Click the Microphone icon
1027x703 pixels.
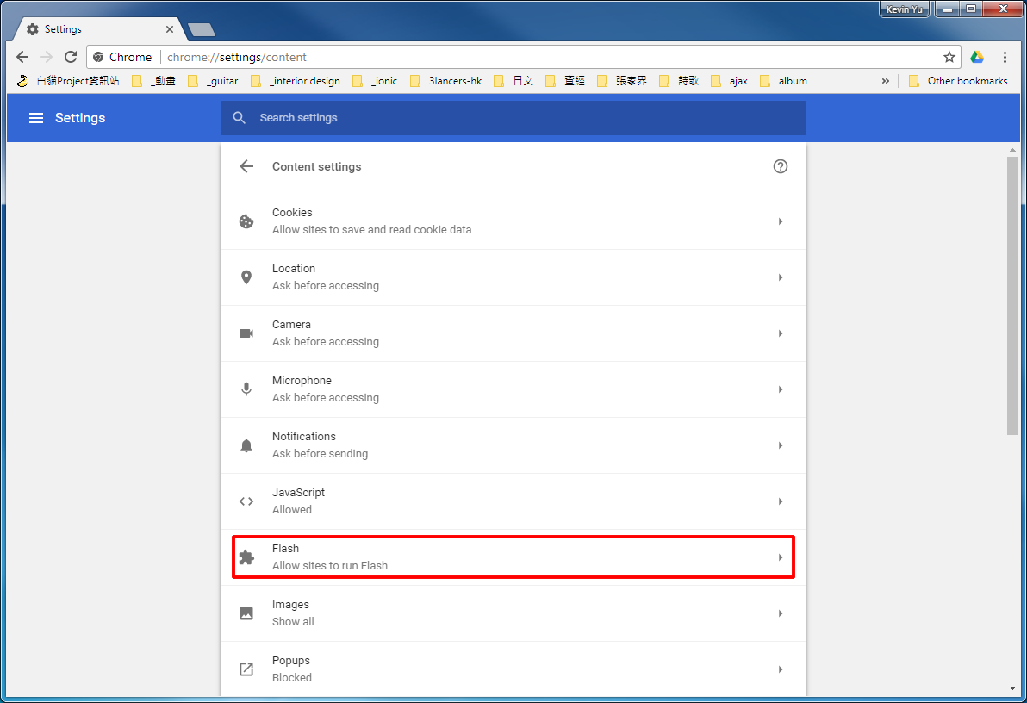coord(246,389)
